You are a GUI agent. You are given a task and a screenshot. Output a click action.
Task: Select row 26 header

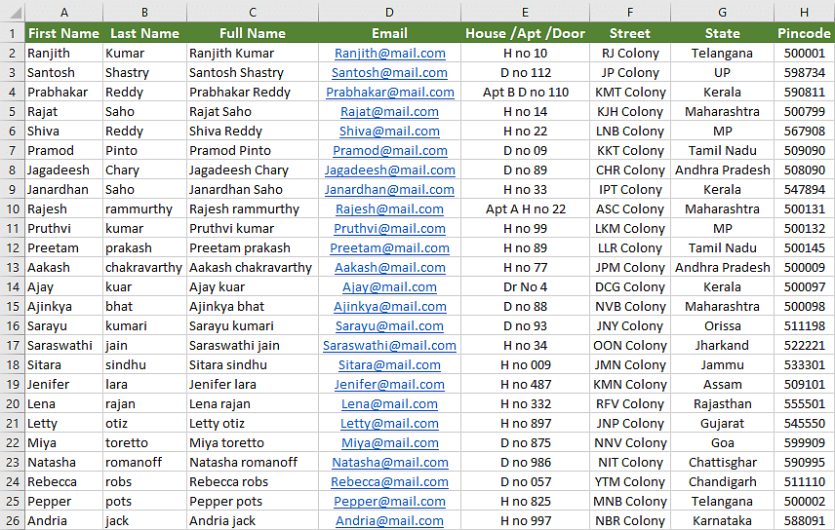pyautogui.click(x=13, y=521)
